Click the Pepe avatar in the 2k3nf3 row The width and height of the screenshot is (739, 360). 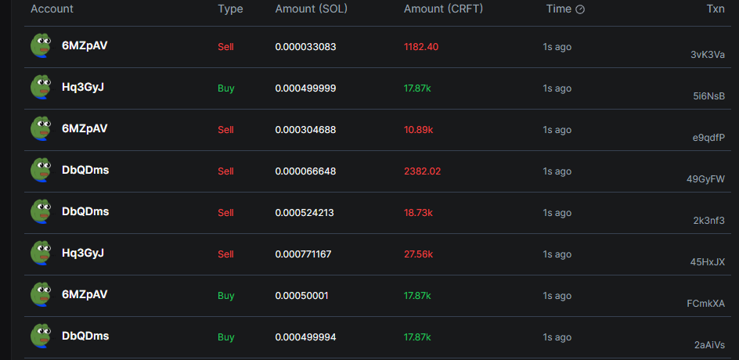[x=41, y=212]
